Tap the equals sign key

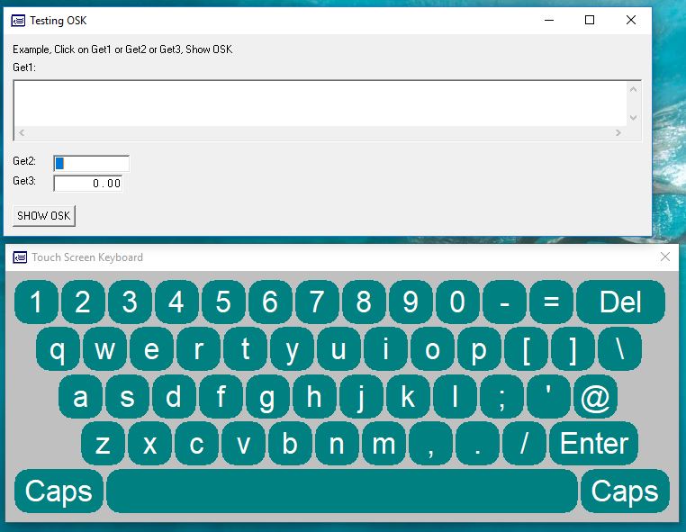click(x=551, y=302)
